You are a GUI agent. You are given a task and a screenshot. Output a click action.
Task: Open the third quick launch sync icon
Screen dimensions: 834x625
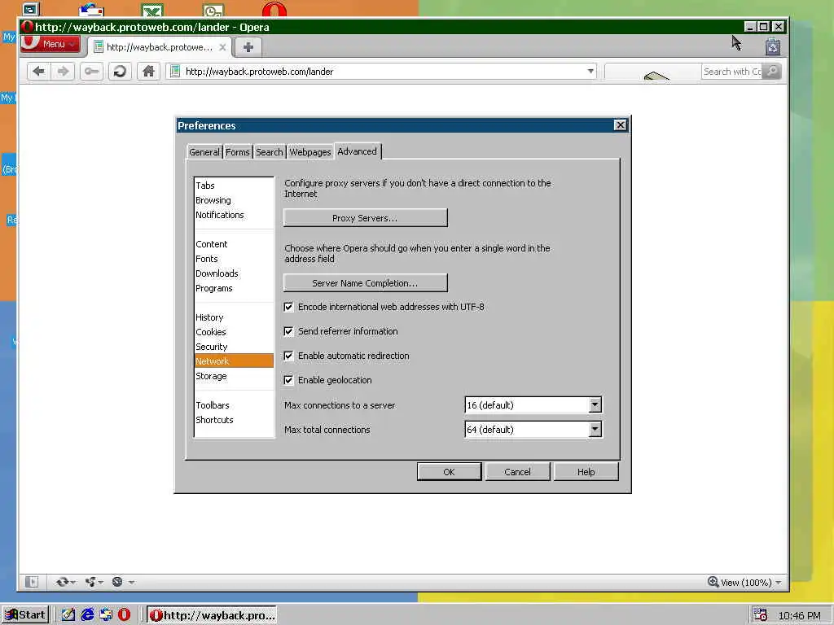(x=106, y=615)
